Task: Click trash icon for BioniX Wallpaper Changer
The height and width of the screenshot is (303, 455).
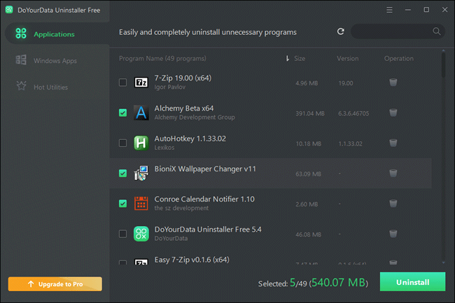Action: (393, 173)
